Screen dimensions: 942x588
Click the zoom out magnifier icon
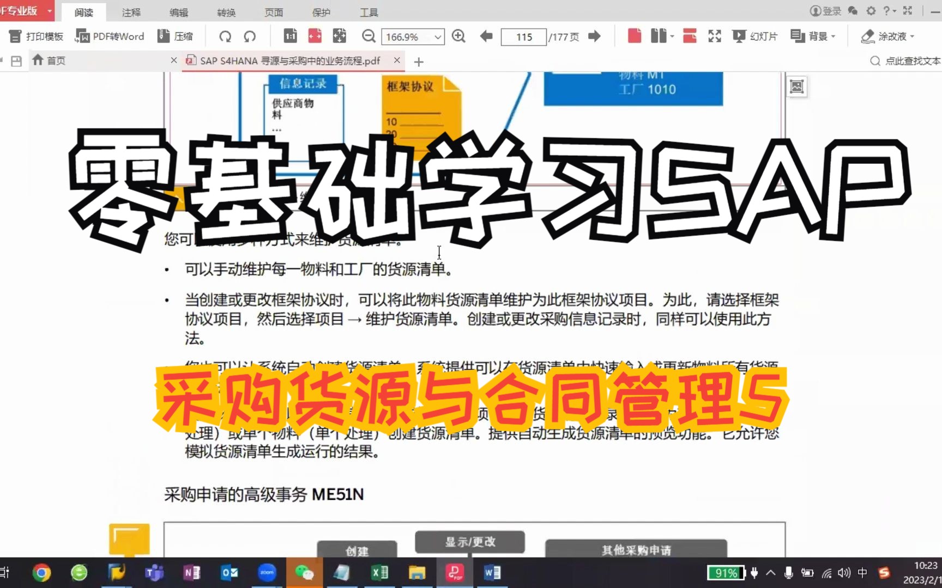pos(369,36)
